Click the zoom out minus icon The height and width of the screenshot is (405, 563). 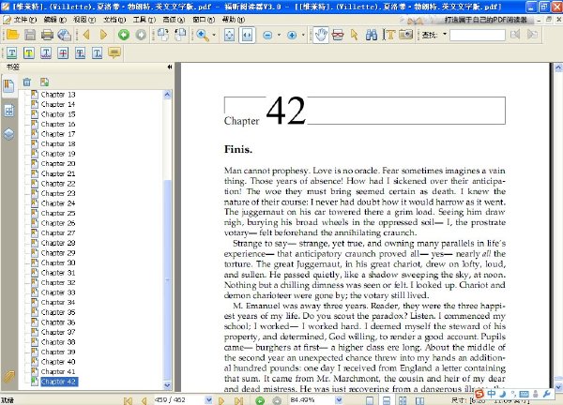coord(267,35)
